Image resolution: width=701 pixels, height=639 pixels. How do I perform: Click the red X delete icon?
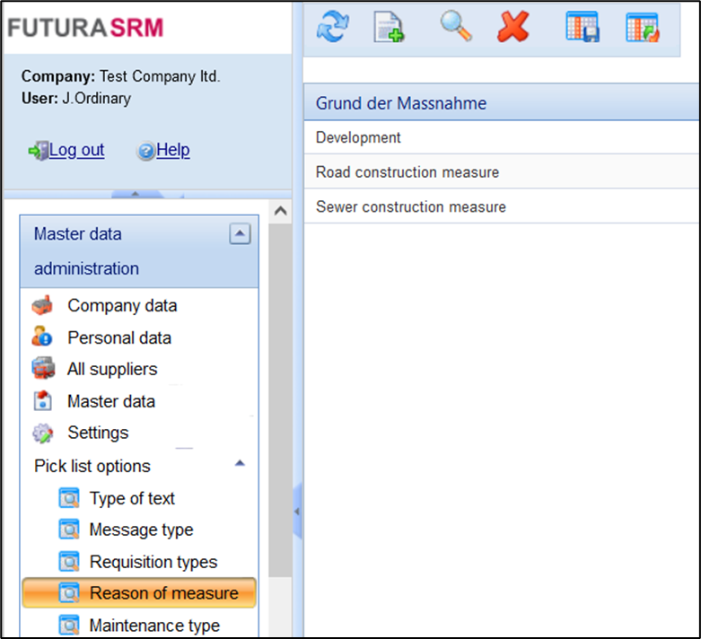(513, 28)
